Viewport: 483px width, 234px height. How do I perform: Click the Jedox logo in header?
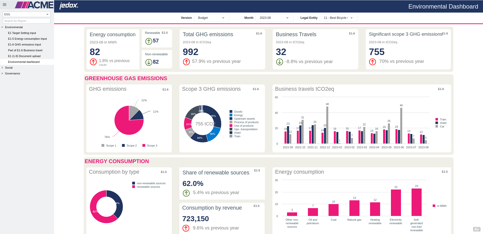[x=69, y=6]
